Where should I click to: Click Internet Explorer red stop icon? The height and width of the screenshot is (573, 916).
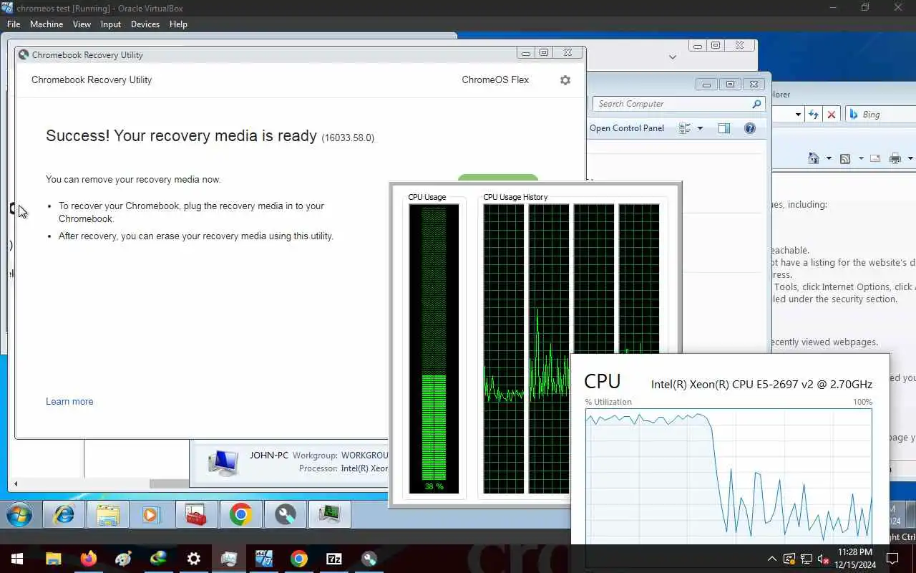(831, 115)
